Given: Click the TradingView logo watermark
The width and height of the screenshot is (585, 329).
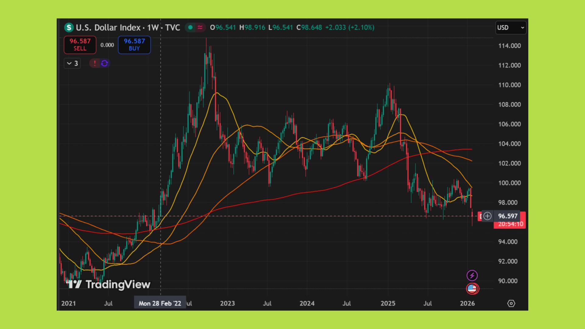Looking at the screenshot, I should point(109,284).
